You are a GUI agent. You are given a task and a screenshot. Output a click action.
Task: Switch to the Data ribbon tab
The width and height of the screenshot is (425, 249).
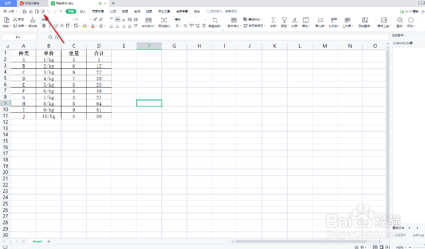[x=125, y=11]
